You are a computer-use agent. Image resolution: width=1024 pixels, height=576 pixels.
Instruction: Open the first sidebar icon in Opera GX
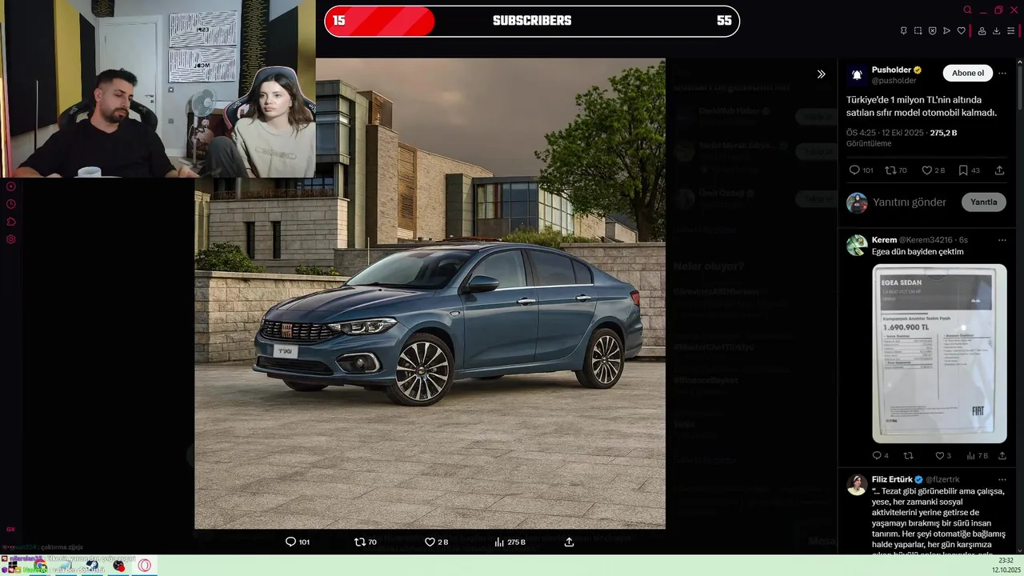coord(11,186)
